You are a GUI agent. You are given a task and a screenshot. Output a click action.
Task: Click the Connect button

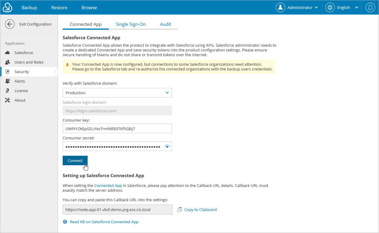(x=75, y=160)
